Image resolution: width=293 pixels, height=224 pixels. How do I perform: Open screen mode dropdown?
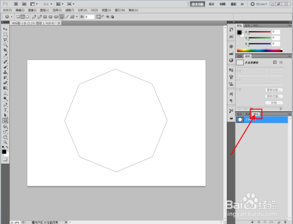(x=70, y=4)
